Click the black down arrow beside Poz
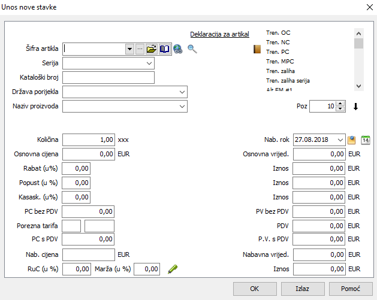Image resolution: width=377 pixels, height=300 pixels. click(355, 107)
